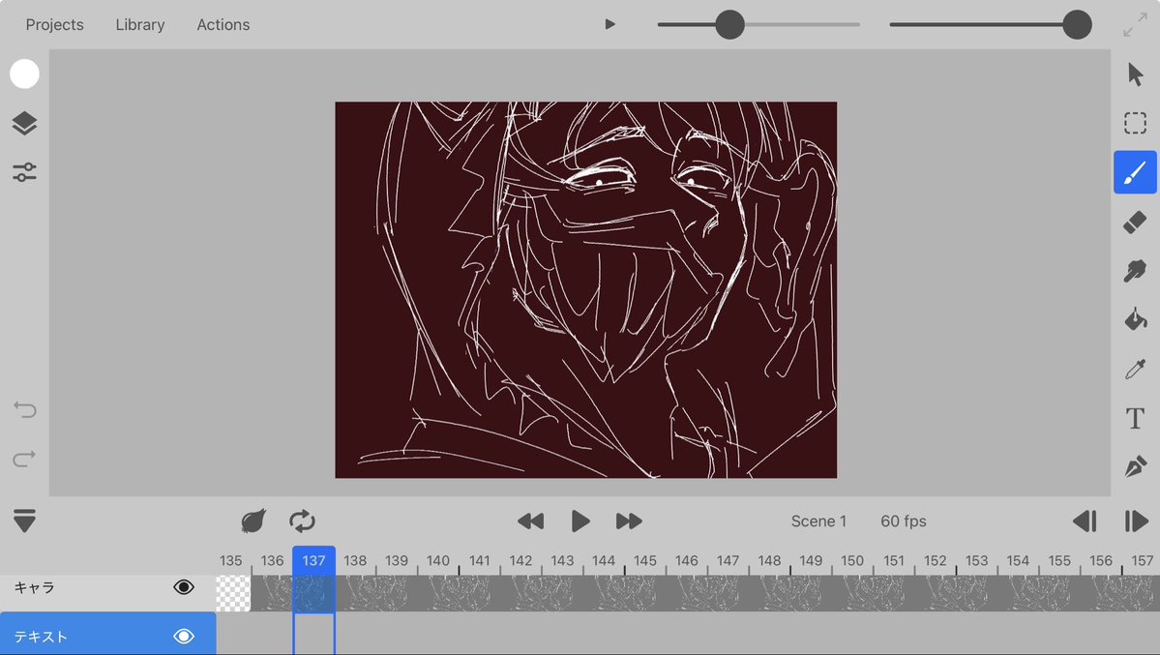Play the animation from the timeline controls
Screen dimensions: 1160x655
click(580, 521)
